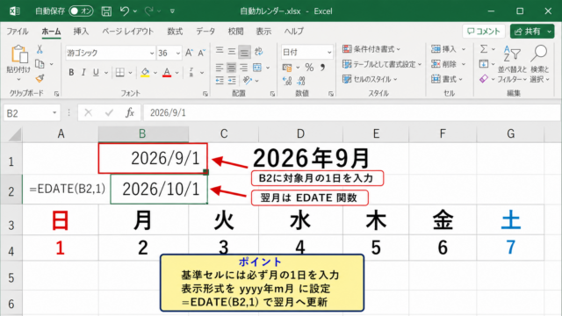Apply the yellow fill color
Image resolution: width=562 pixels, height=316 pixels.
click(x=145, y=73)
